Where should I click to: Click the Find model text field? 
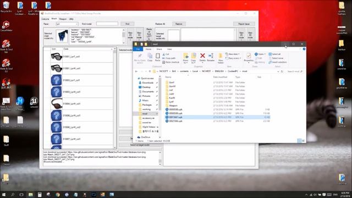click(107, 24)
